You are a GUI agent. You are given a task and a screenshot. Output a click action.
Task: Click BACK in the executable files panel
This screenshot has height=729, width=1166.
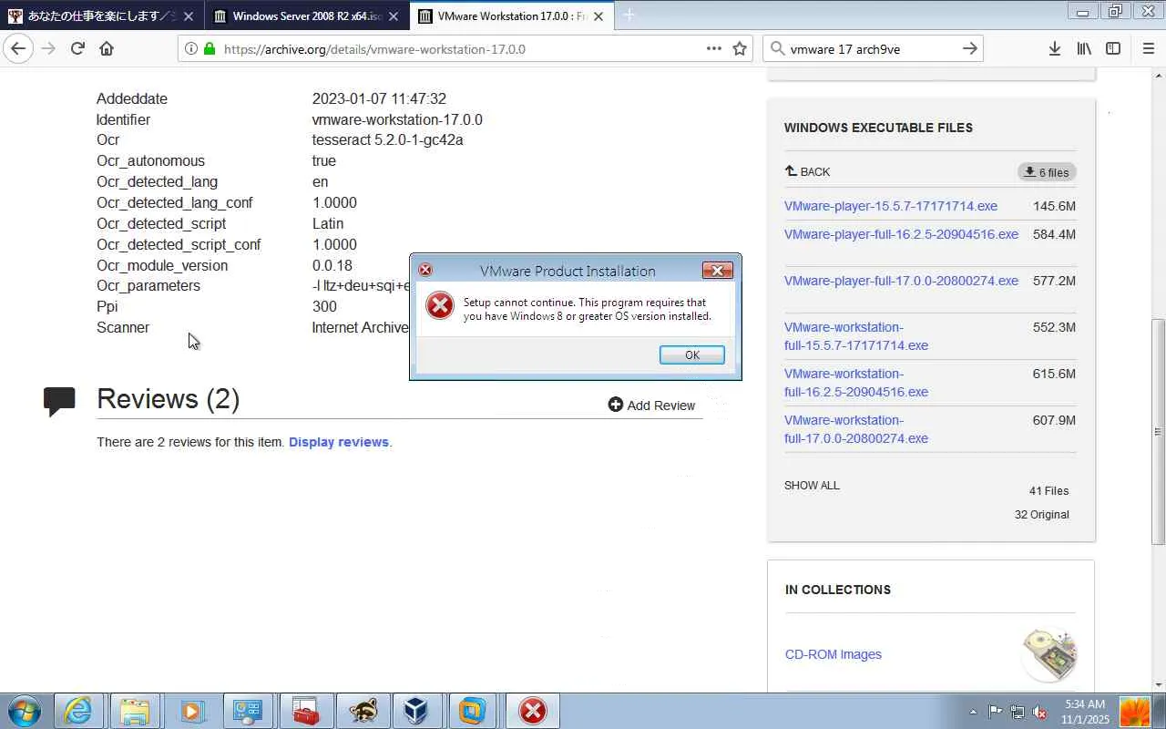[x=807, y=171]
